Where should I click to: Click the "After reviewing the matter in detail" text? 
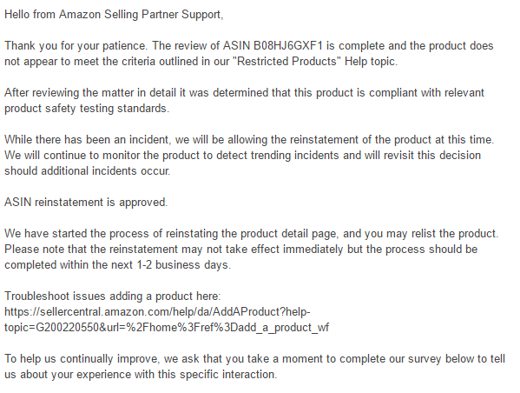90,93
